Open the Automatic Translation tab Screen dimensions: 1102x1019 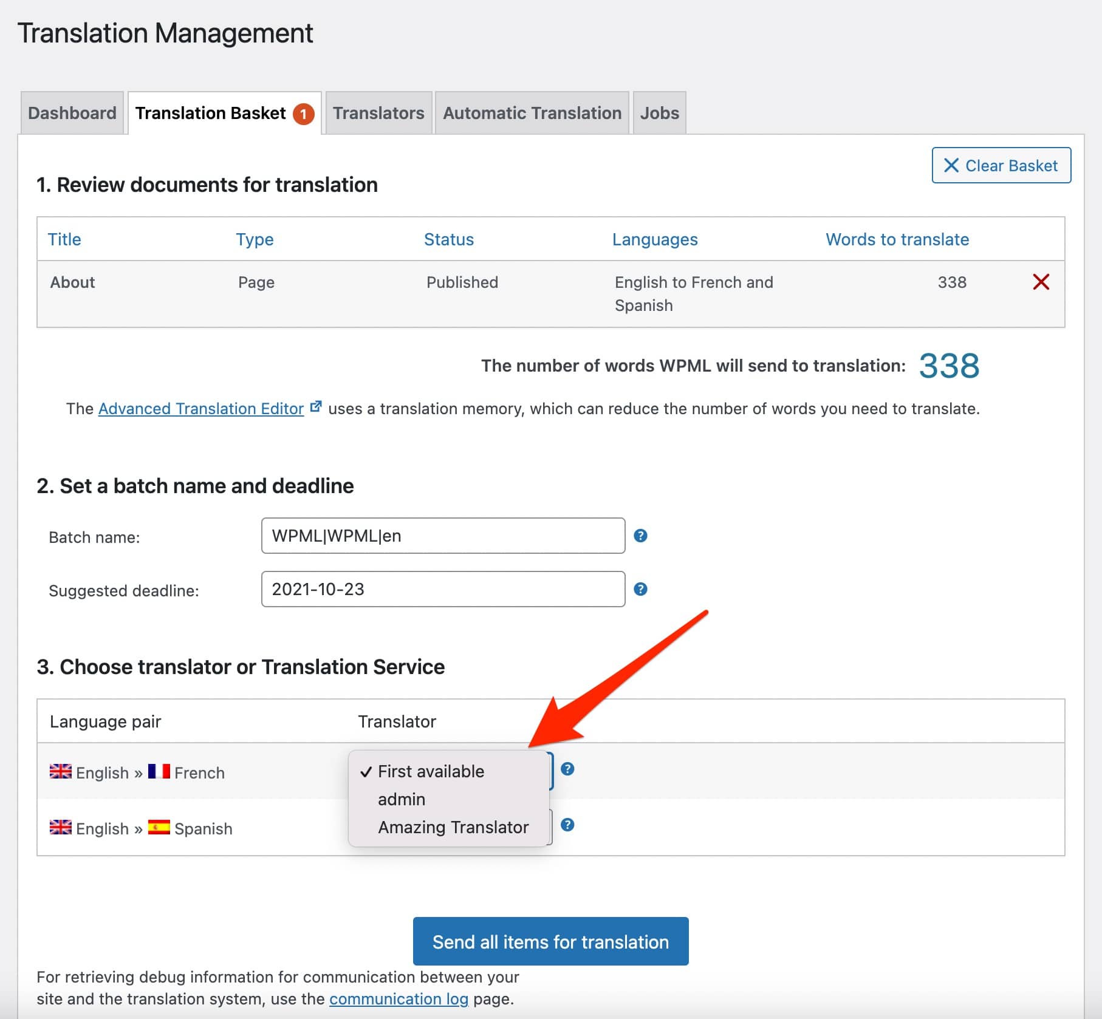point(531,112)
